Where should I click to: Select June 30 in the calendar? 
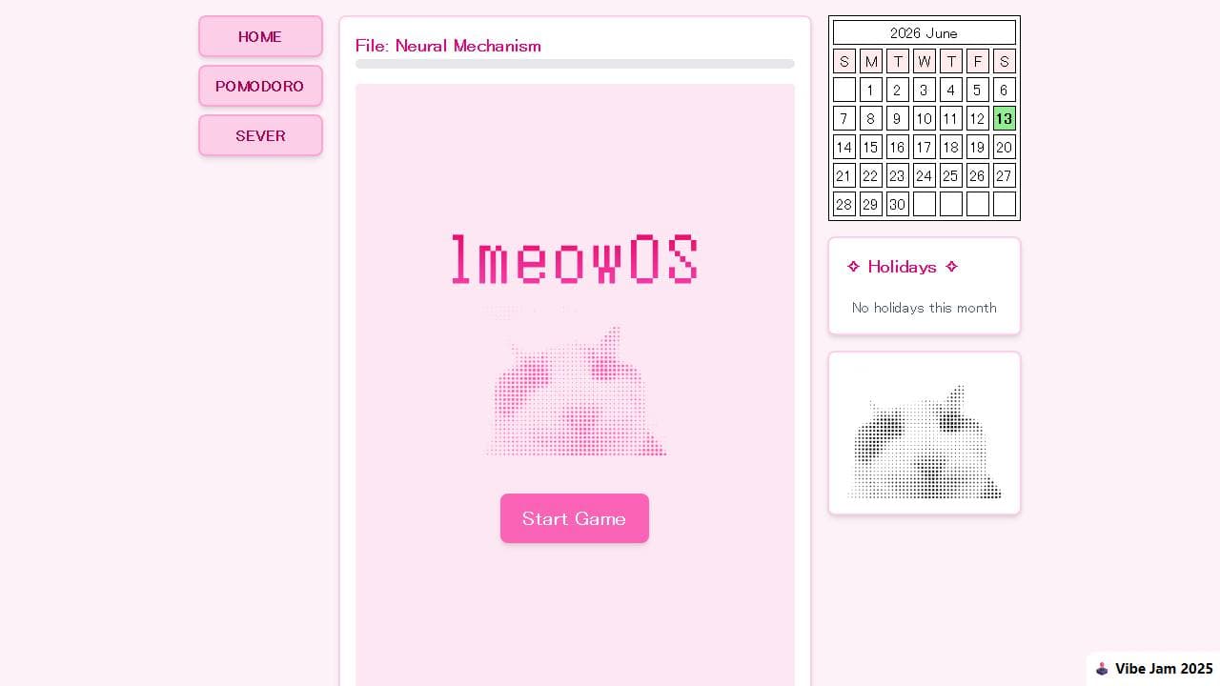click(x=898, y=204)
